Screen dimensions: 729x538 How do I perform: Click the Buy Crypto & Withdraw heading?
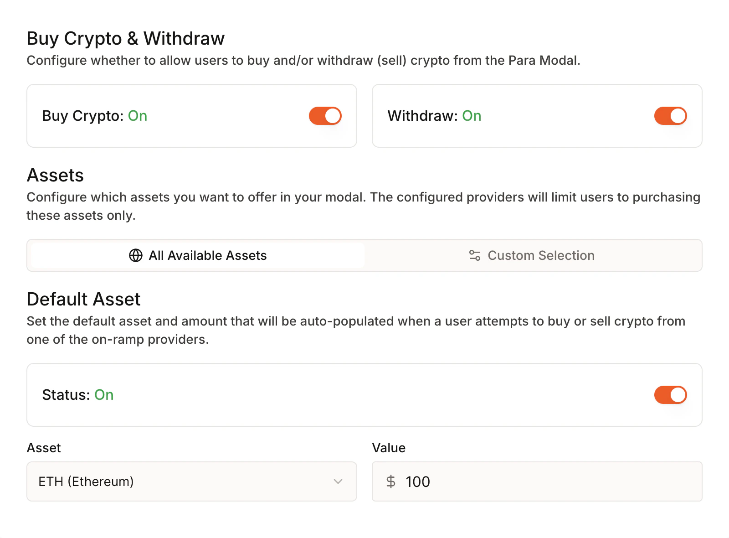(x=125, y=38)
